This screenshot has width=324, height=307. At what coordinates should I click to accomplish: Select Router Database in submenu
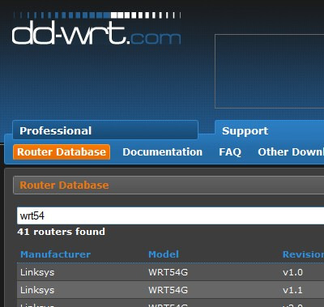pyautogui.click(x=62, y=151)
